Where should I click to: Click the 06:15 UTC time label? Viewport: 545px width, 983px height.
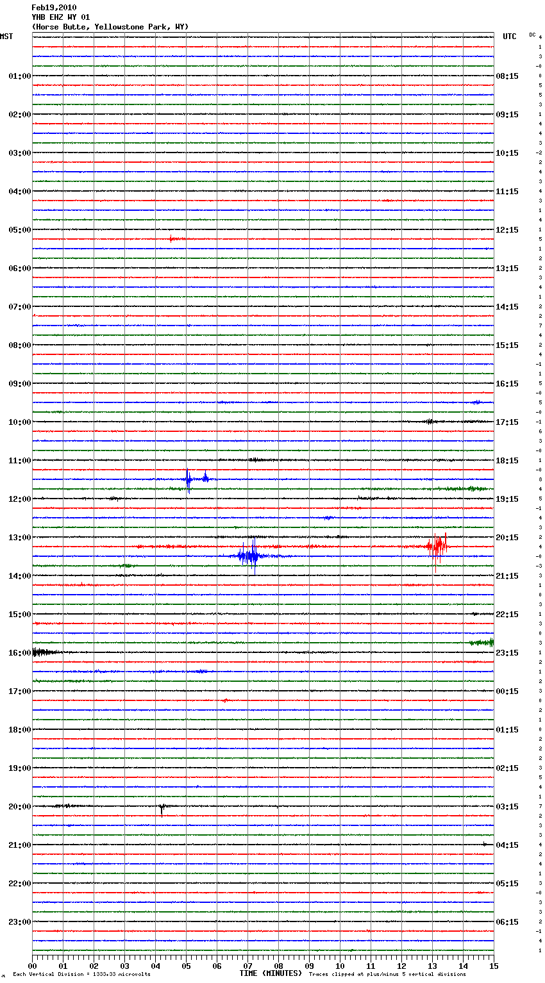(x=507, y=922)
